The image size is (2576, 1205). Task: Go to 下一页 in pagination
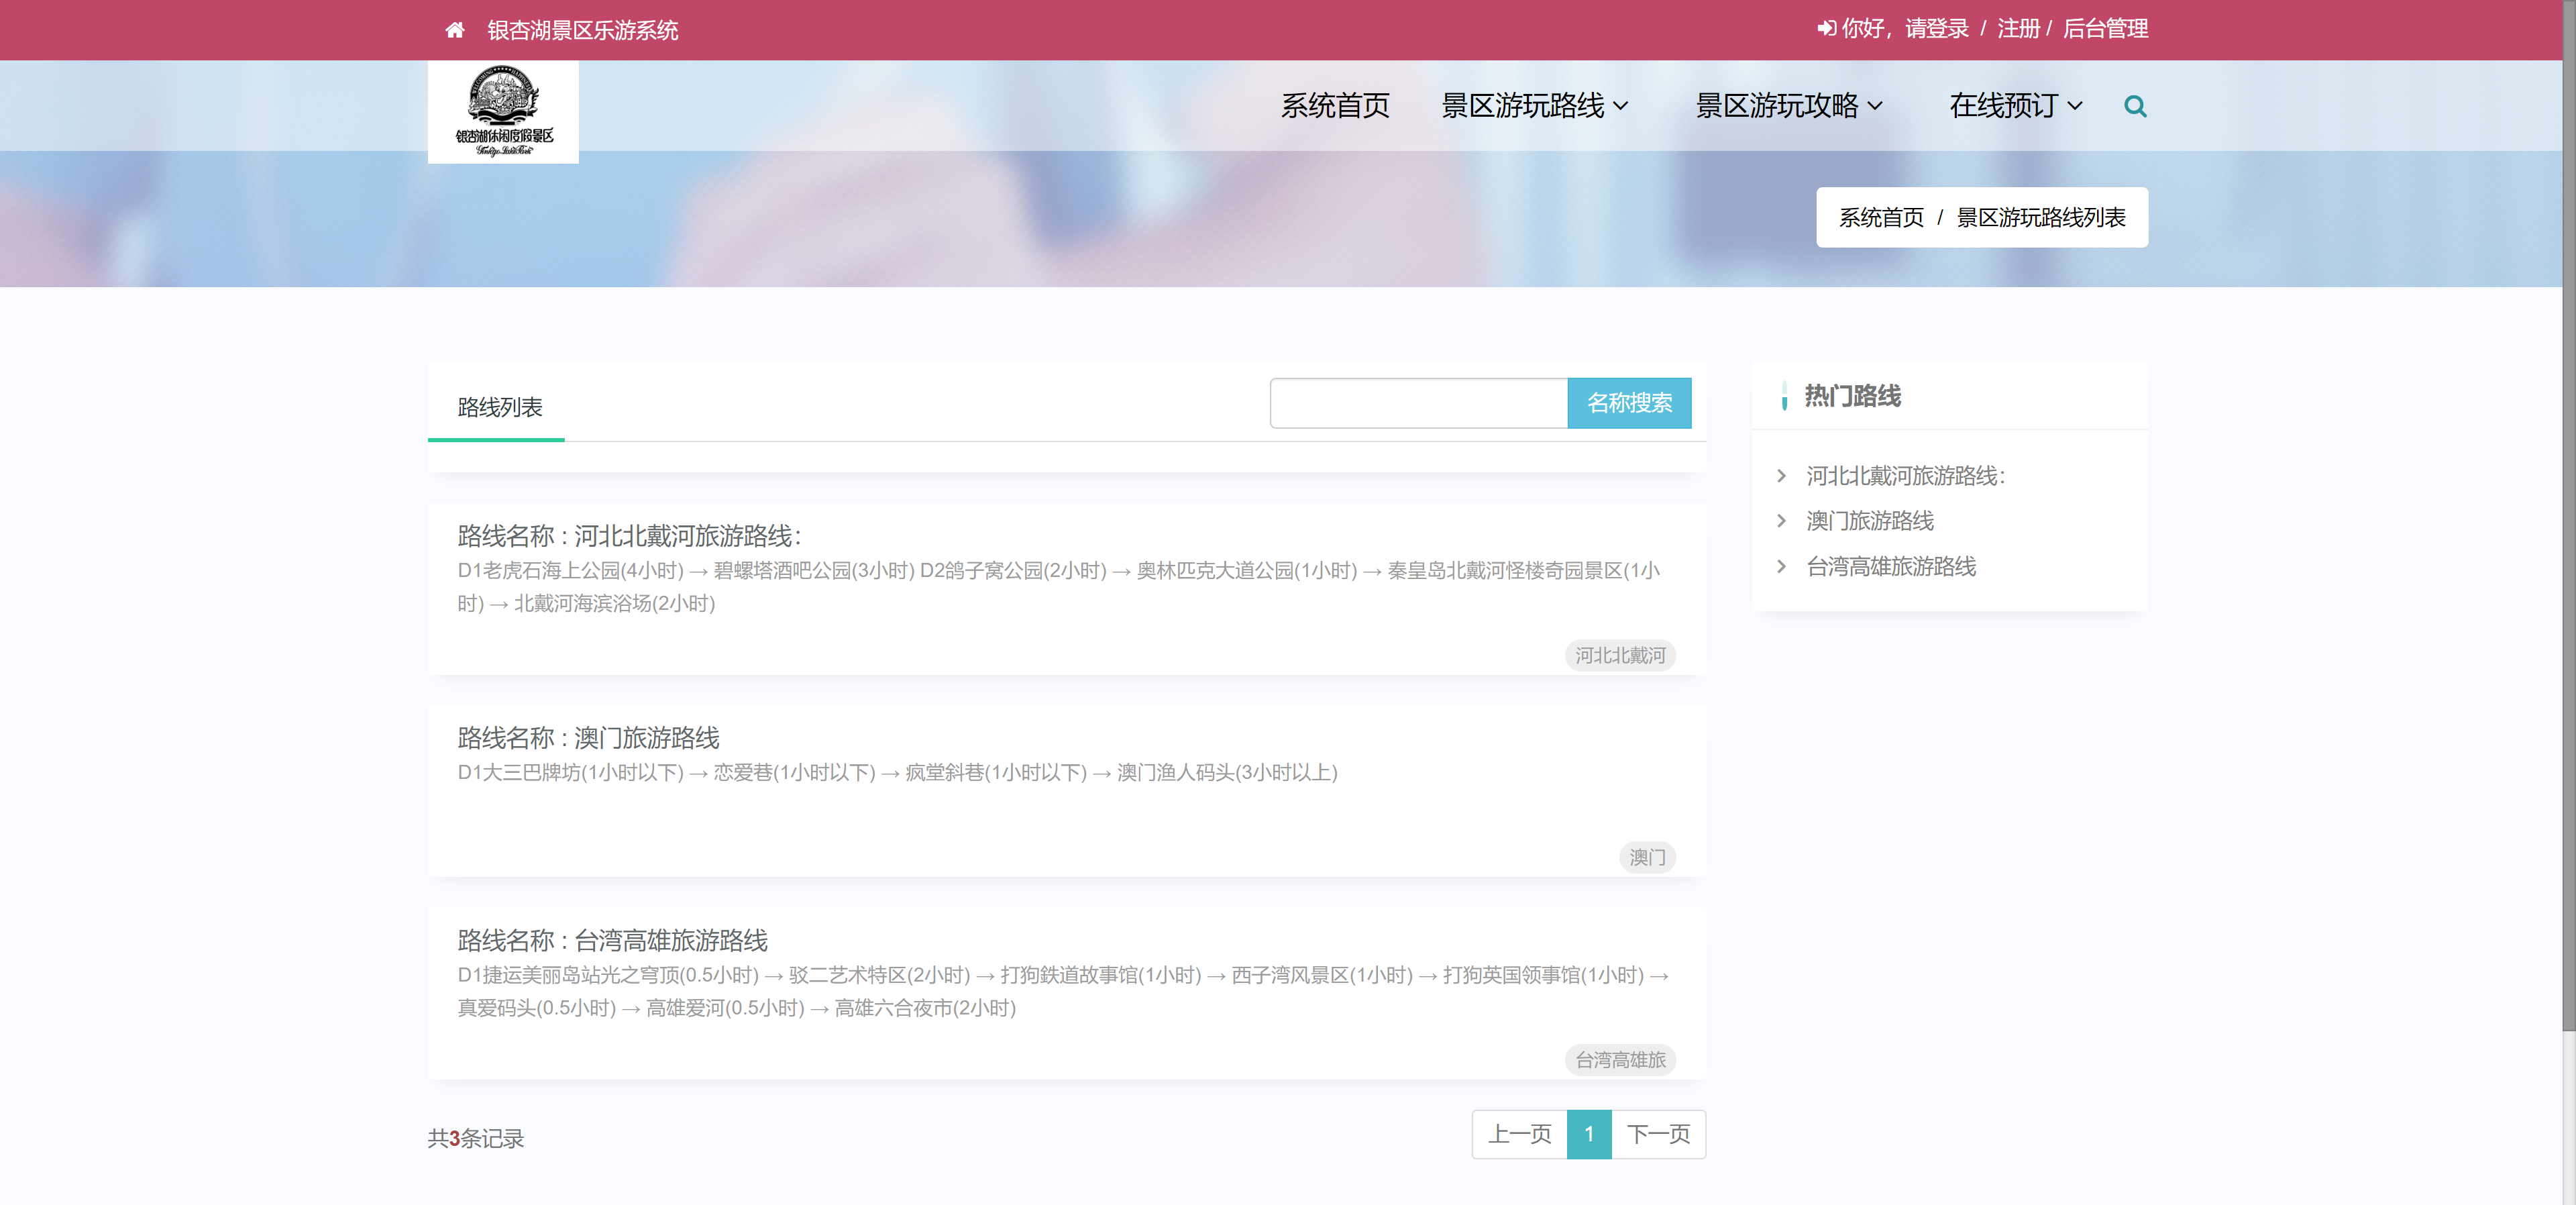point(1658,1134)
